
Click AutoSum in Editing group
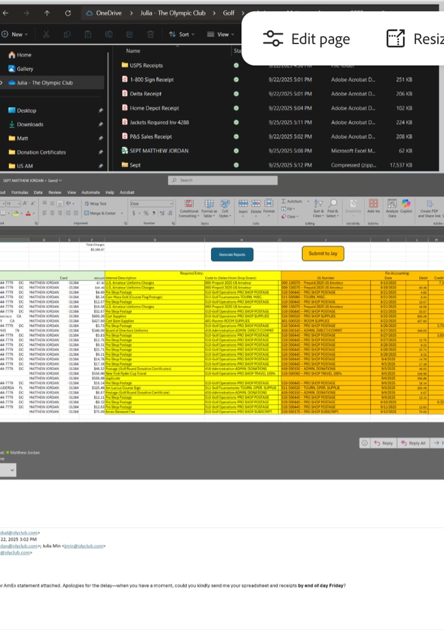click(x=292, y=202)
